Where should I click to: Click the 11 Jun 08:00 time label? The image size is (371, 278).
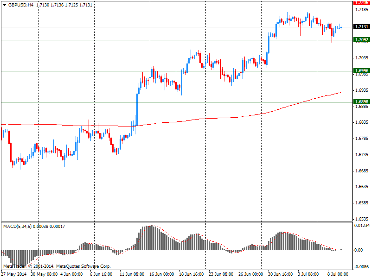[x=132, y=274]
